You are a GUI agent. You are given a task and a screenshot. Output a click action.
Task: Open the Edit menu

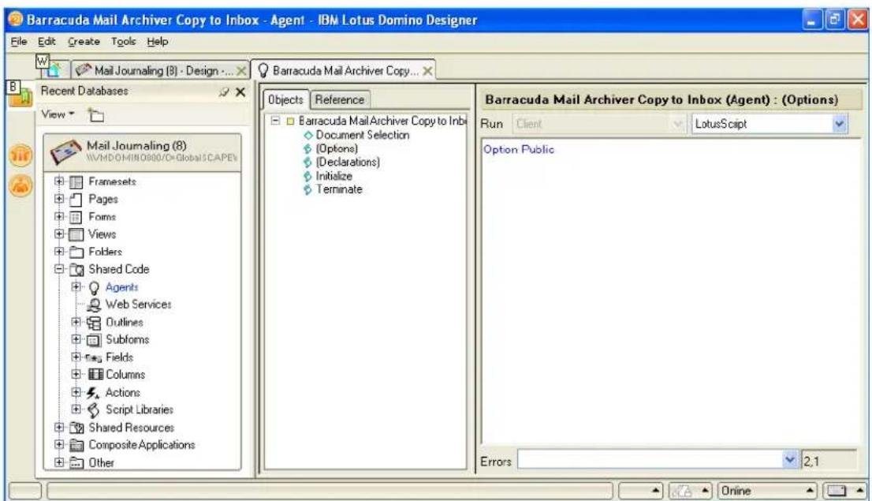[x=47, y=42]
